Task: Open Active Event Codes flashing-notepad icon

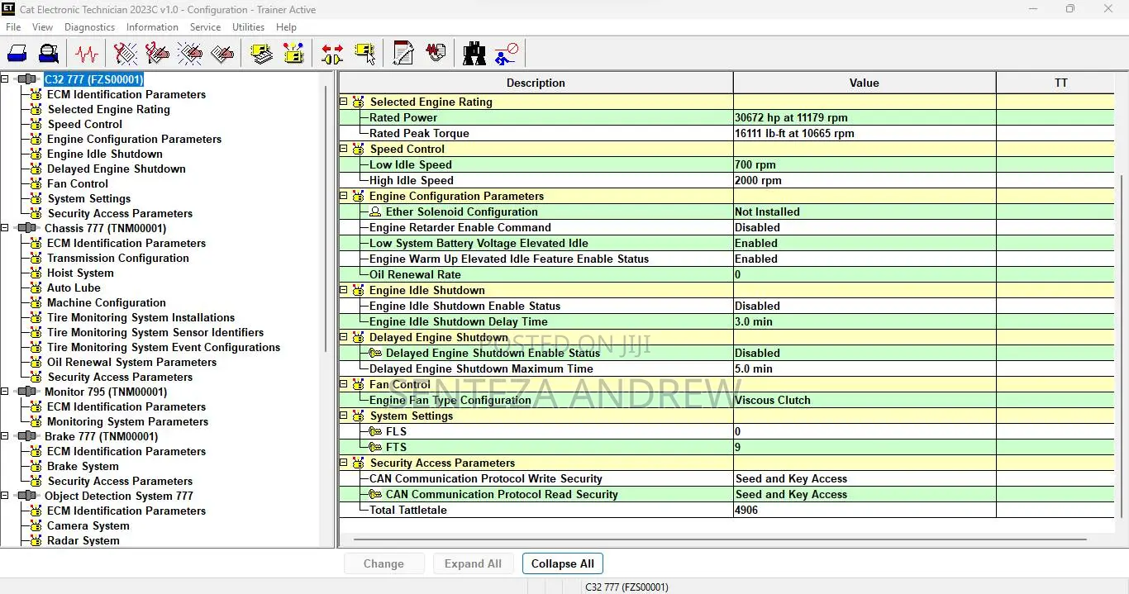Action: pos(189,54)
